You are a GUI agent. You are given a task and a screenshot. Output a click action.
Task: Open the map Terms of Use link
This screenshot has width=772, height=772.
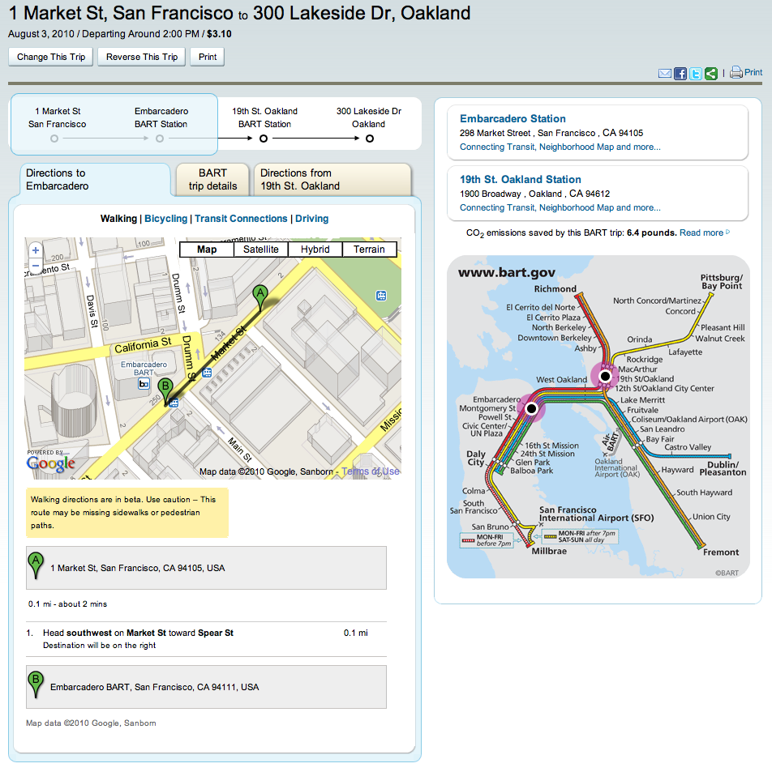point(371,471)
